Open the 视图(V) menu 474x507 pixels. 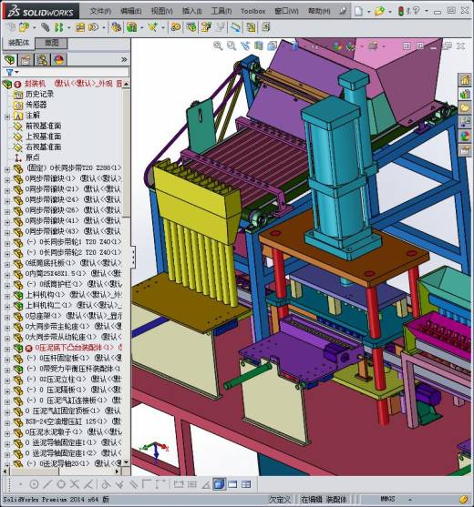(x=161, y=11)
